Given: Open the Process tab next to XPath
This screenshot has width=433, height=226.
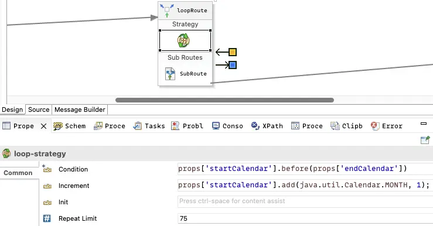Looking at the screenshot, I should [307, 126].
